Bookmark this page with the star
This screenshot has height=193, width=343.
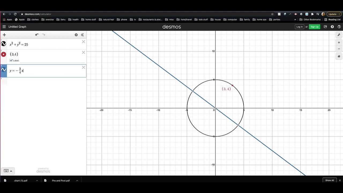click(272, 14)
